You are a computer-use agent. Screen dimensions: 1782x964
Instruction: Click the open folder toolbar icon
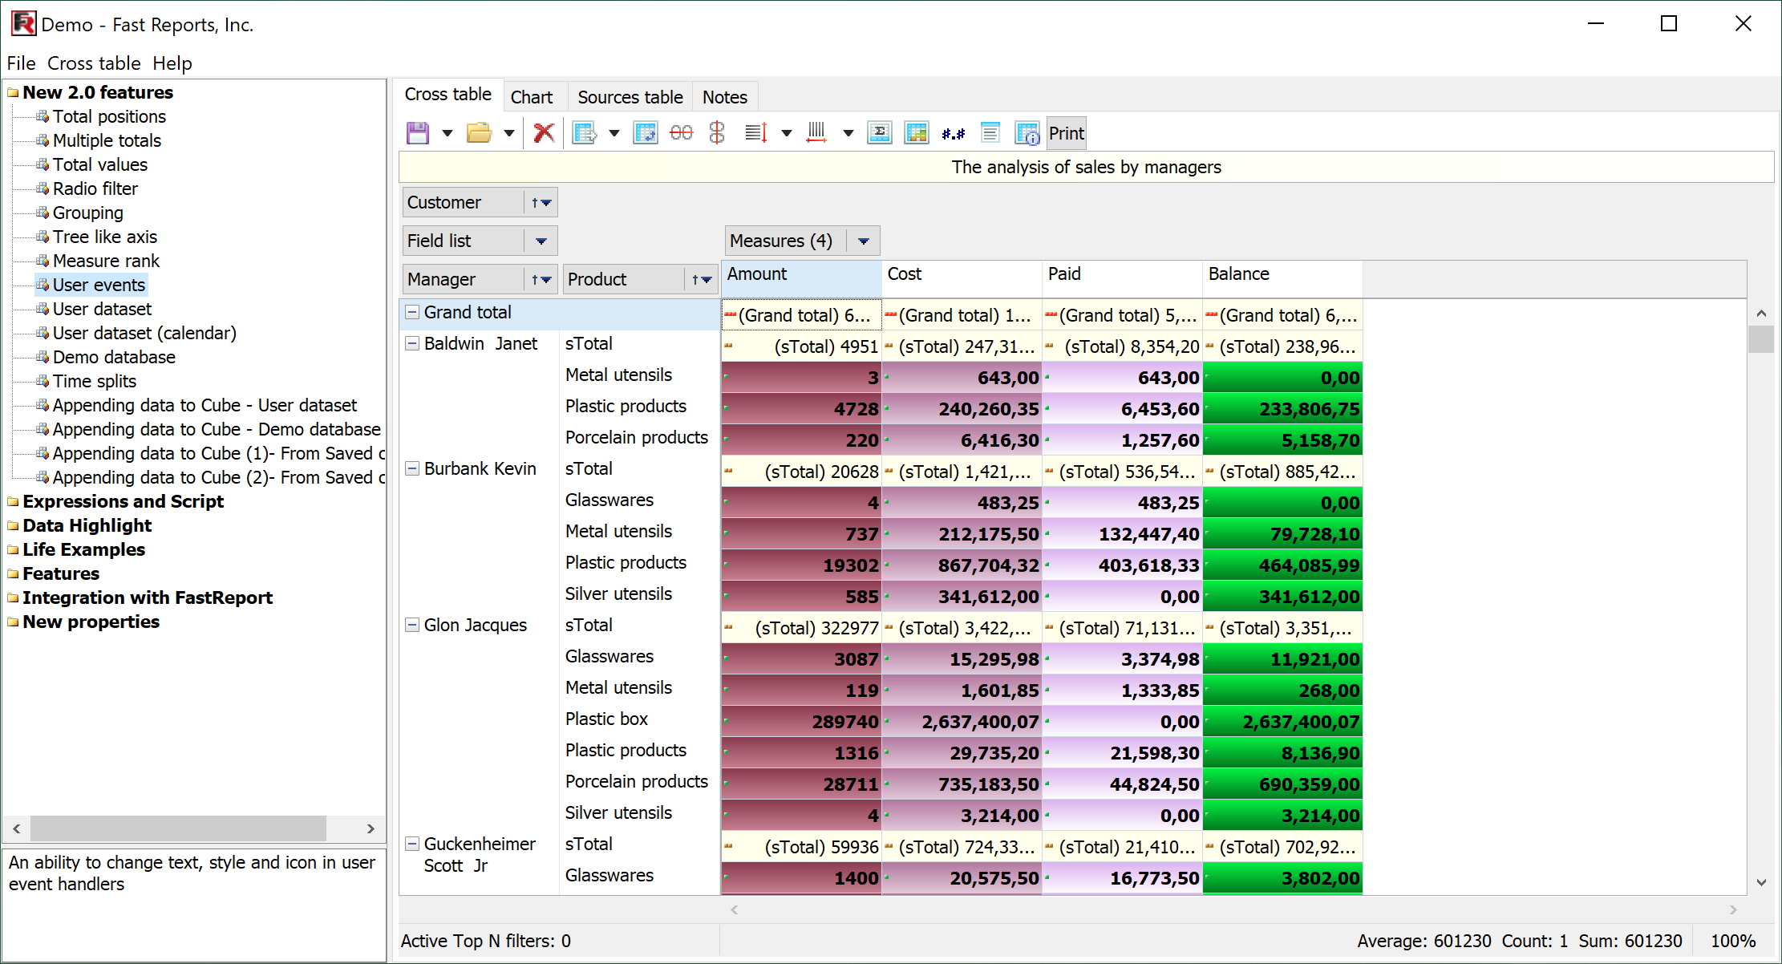pos(479,133)
